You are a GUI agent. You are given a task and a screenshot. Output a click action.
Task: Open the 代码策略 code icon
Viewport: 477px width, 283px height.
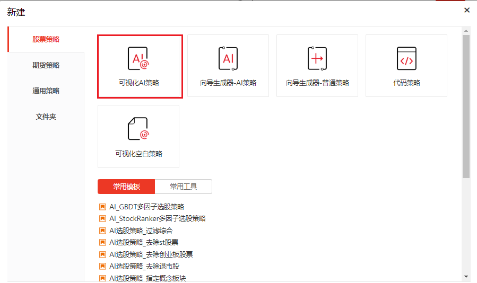tap(406, 58)
